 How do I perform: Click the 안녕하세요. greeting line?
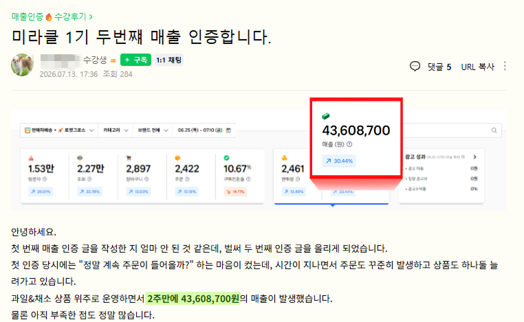coord(34,232)
